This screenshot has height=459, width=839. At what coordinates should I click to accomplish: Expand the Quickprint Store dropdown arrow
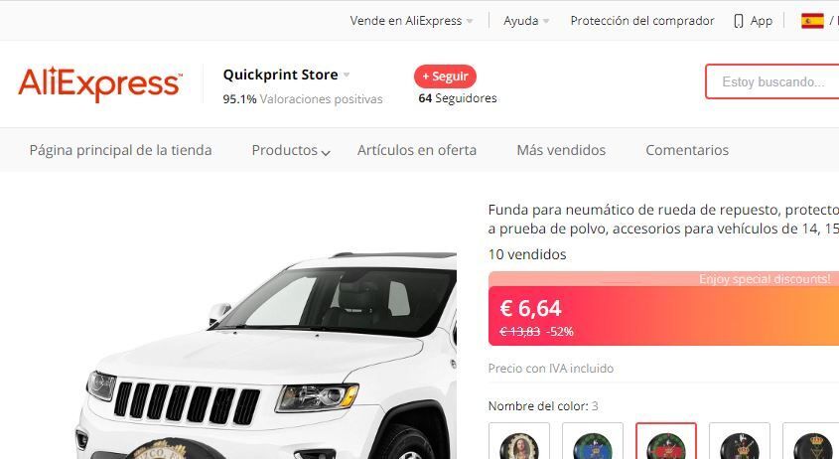pyautogui.click(x=347, y=75)
